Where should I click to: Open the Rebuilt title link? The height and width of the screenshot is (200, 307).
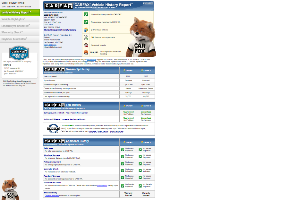click(61, 113)
